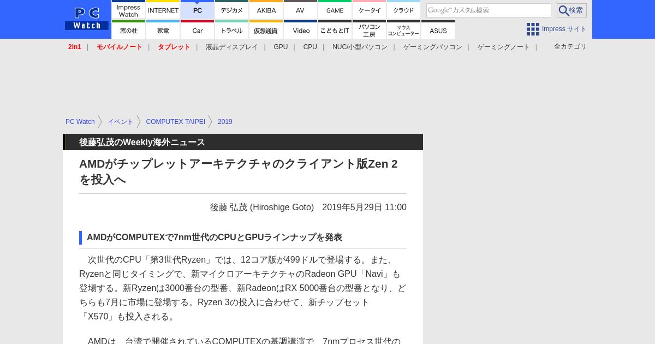Click the COMPUTEX TAIPEI breadcrumb
Screen dimensions: 655x344
(175, 122)
